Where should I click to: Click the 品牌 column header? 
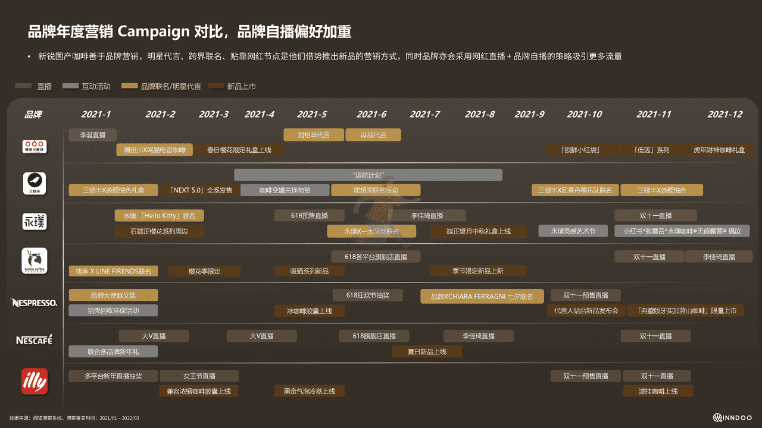pos(33,114)
